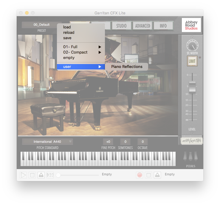Open the INFO tab

coord(163,26)
